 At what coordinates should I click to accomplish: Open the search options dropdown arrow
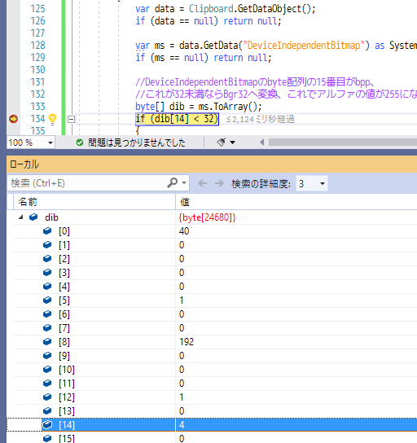(184, 182)
